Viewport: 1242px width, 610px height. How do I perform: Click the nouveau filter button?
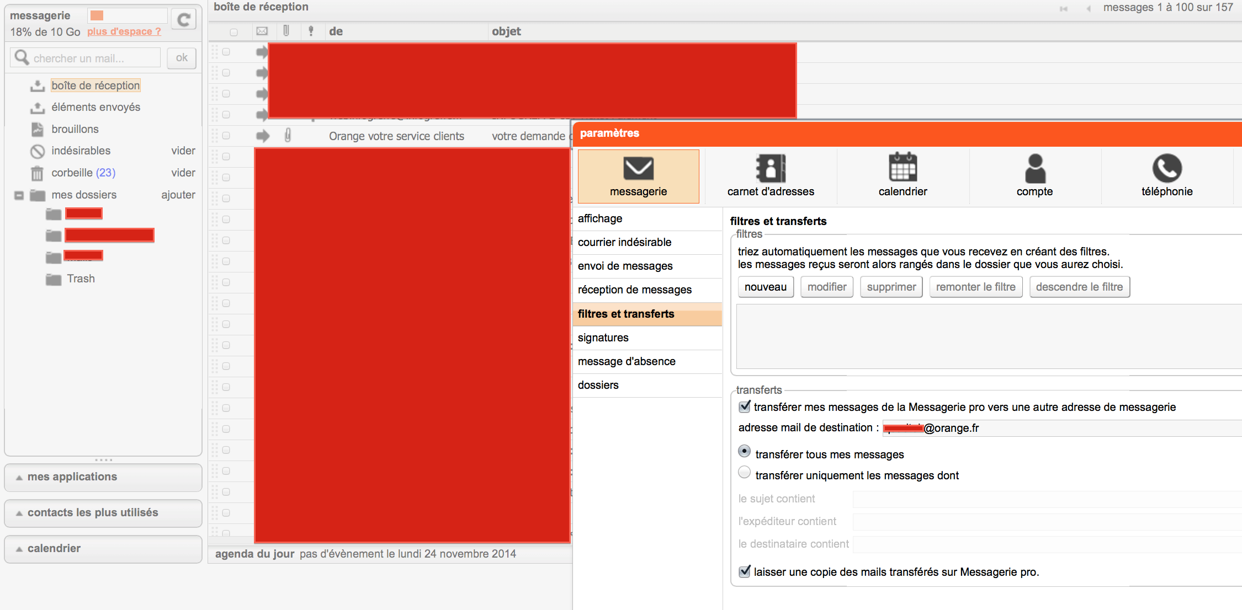click(x=765, y=287)
